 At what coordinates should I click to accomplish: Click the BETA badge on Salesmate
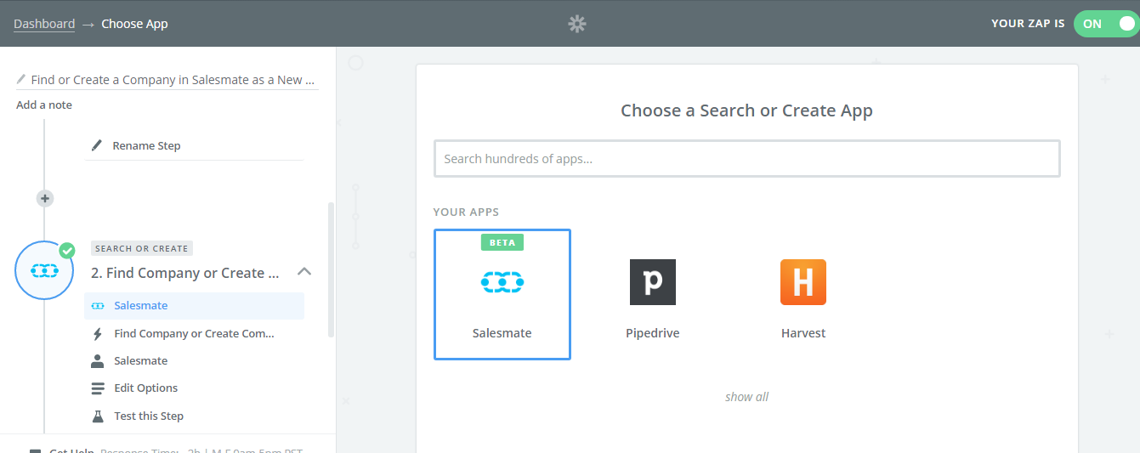point(502,242)
